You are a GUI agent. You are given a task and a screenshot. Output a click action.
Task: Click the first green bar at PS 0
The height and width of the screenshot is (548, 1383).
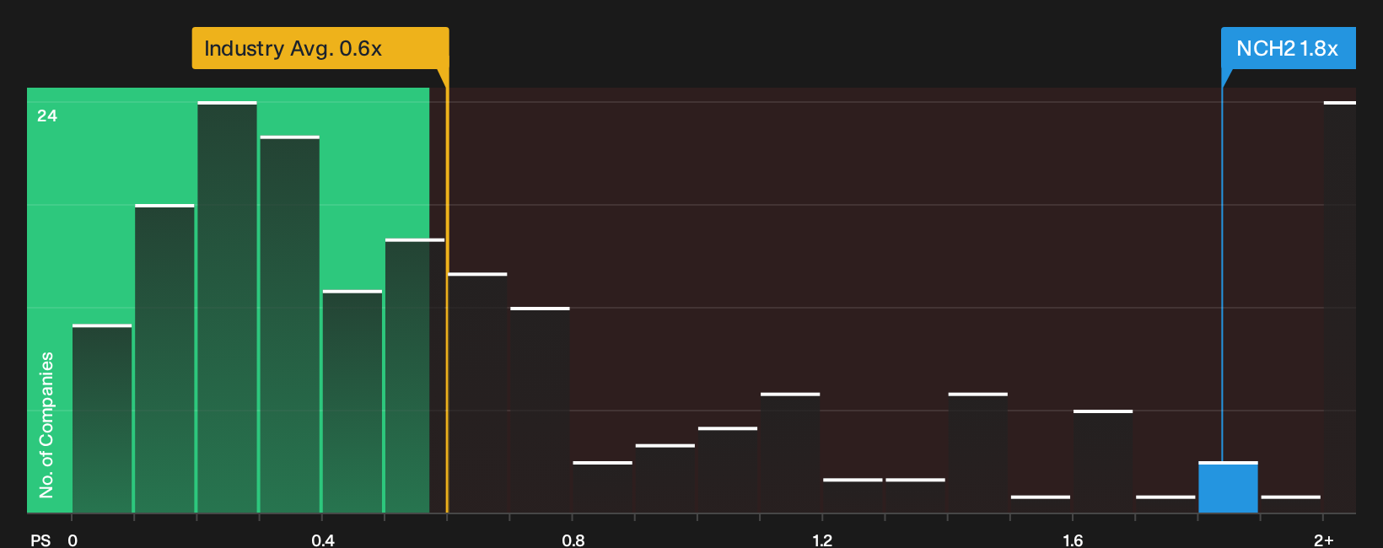point(102,418)
